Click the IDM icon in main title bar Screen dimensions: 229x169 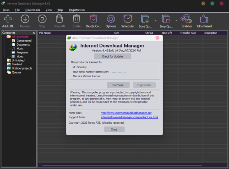(x=3, y=3)
